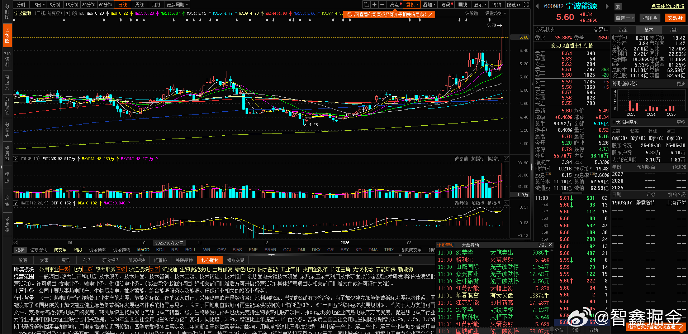The image size is (688, 334).
Task: Click the 提醒 alert button
Action: pyautogui.click(x=650, y=18)
